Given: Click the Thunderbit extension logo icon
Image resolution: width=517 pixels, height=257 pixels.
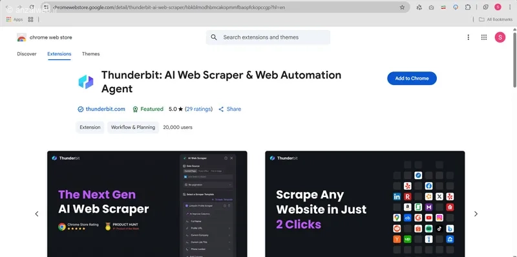Looking at the screenshot, I should point(86,82).
